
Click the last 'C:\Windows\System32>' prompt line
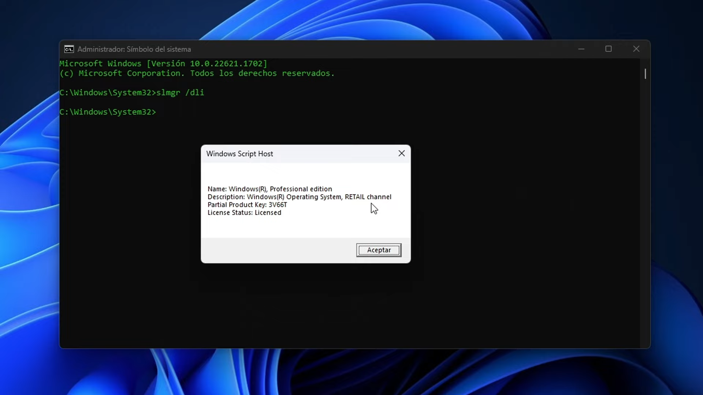coord(108,112)
